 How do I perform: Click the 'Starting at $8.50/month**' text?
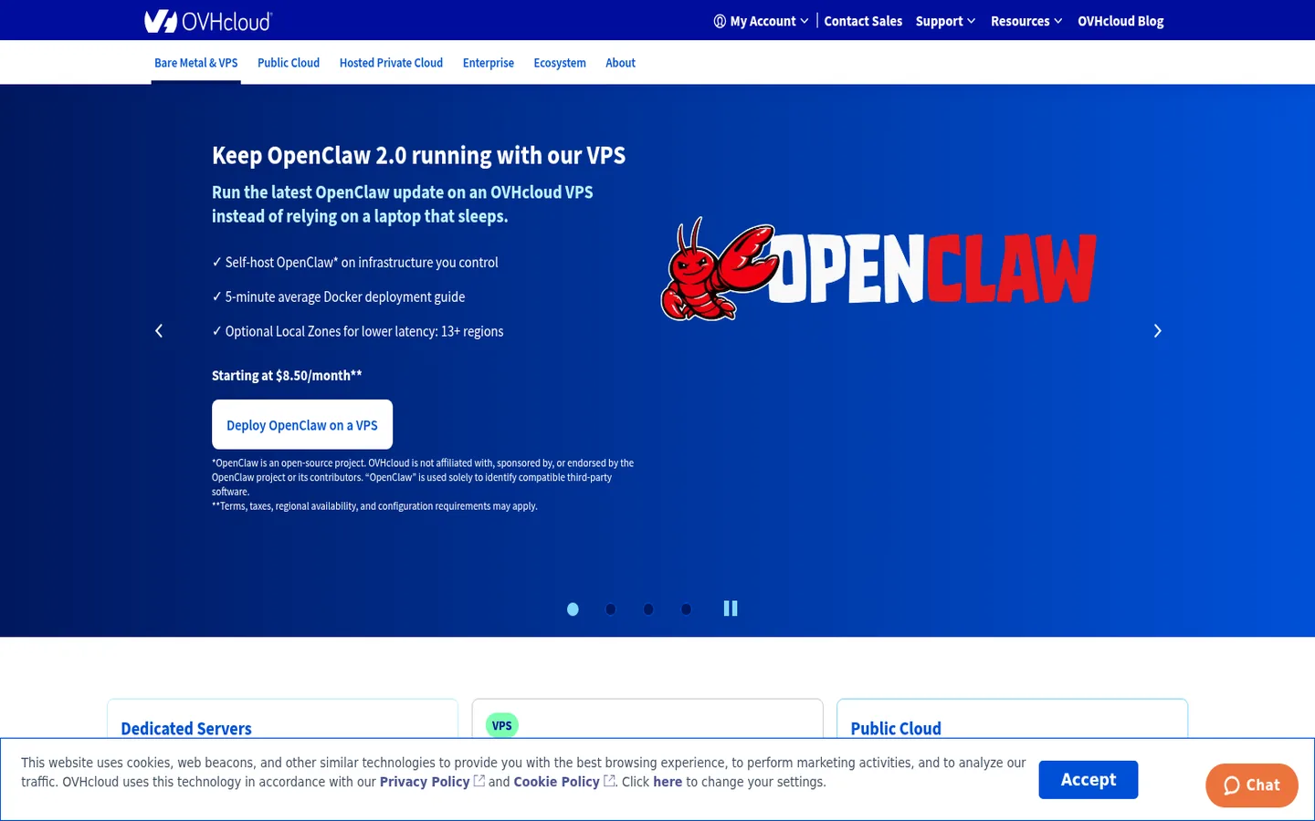[x=287, y=376]
